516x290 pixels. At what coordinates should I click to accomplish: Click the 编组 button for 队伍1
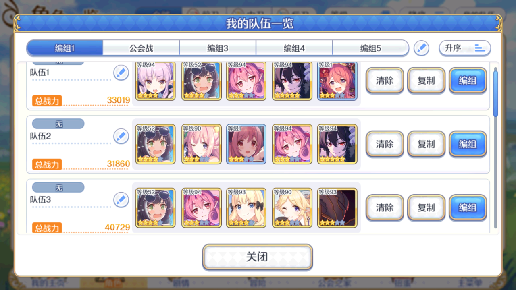468,81
